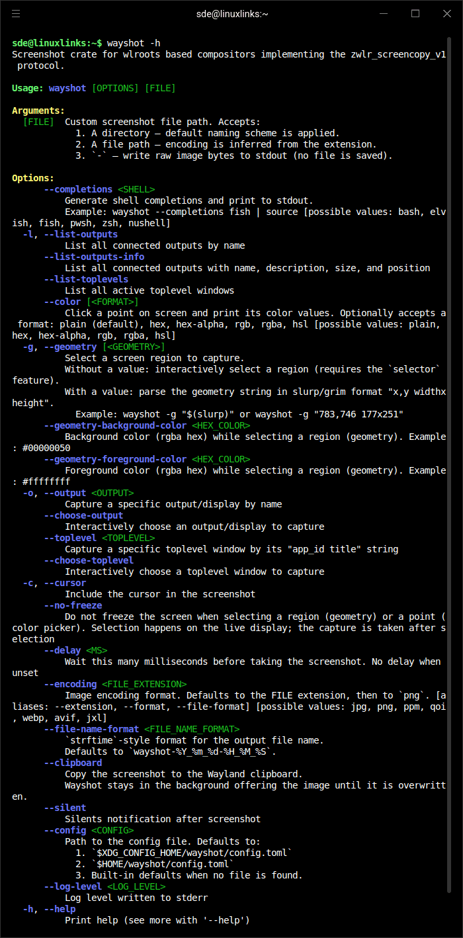The height and width of the screenshot is (938, 463).
Task: Click 'Log level written to stderr'
Action: tap(136, 898)
